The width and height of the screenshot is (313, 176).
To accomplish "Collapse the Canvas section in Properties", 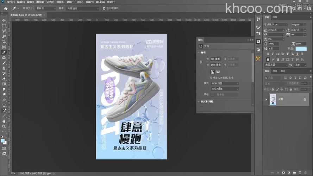I will pos(199,52).
